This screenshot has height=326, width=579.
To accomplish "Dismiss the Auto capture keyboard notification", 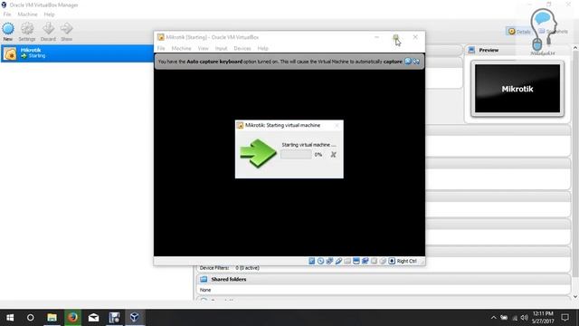I will click(408, 62).
